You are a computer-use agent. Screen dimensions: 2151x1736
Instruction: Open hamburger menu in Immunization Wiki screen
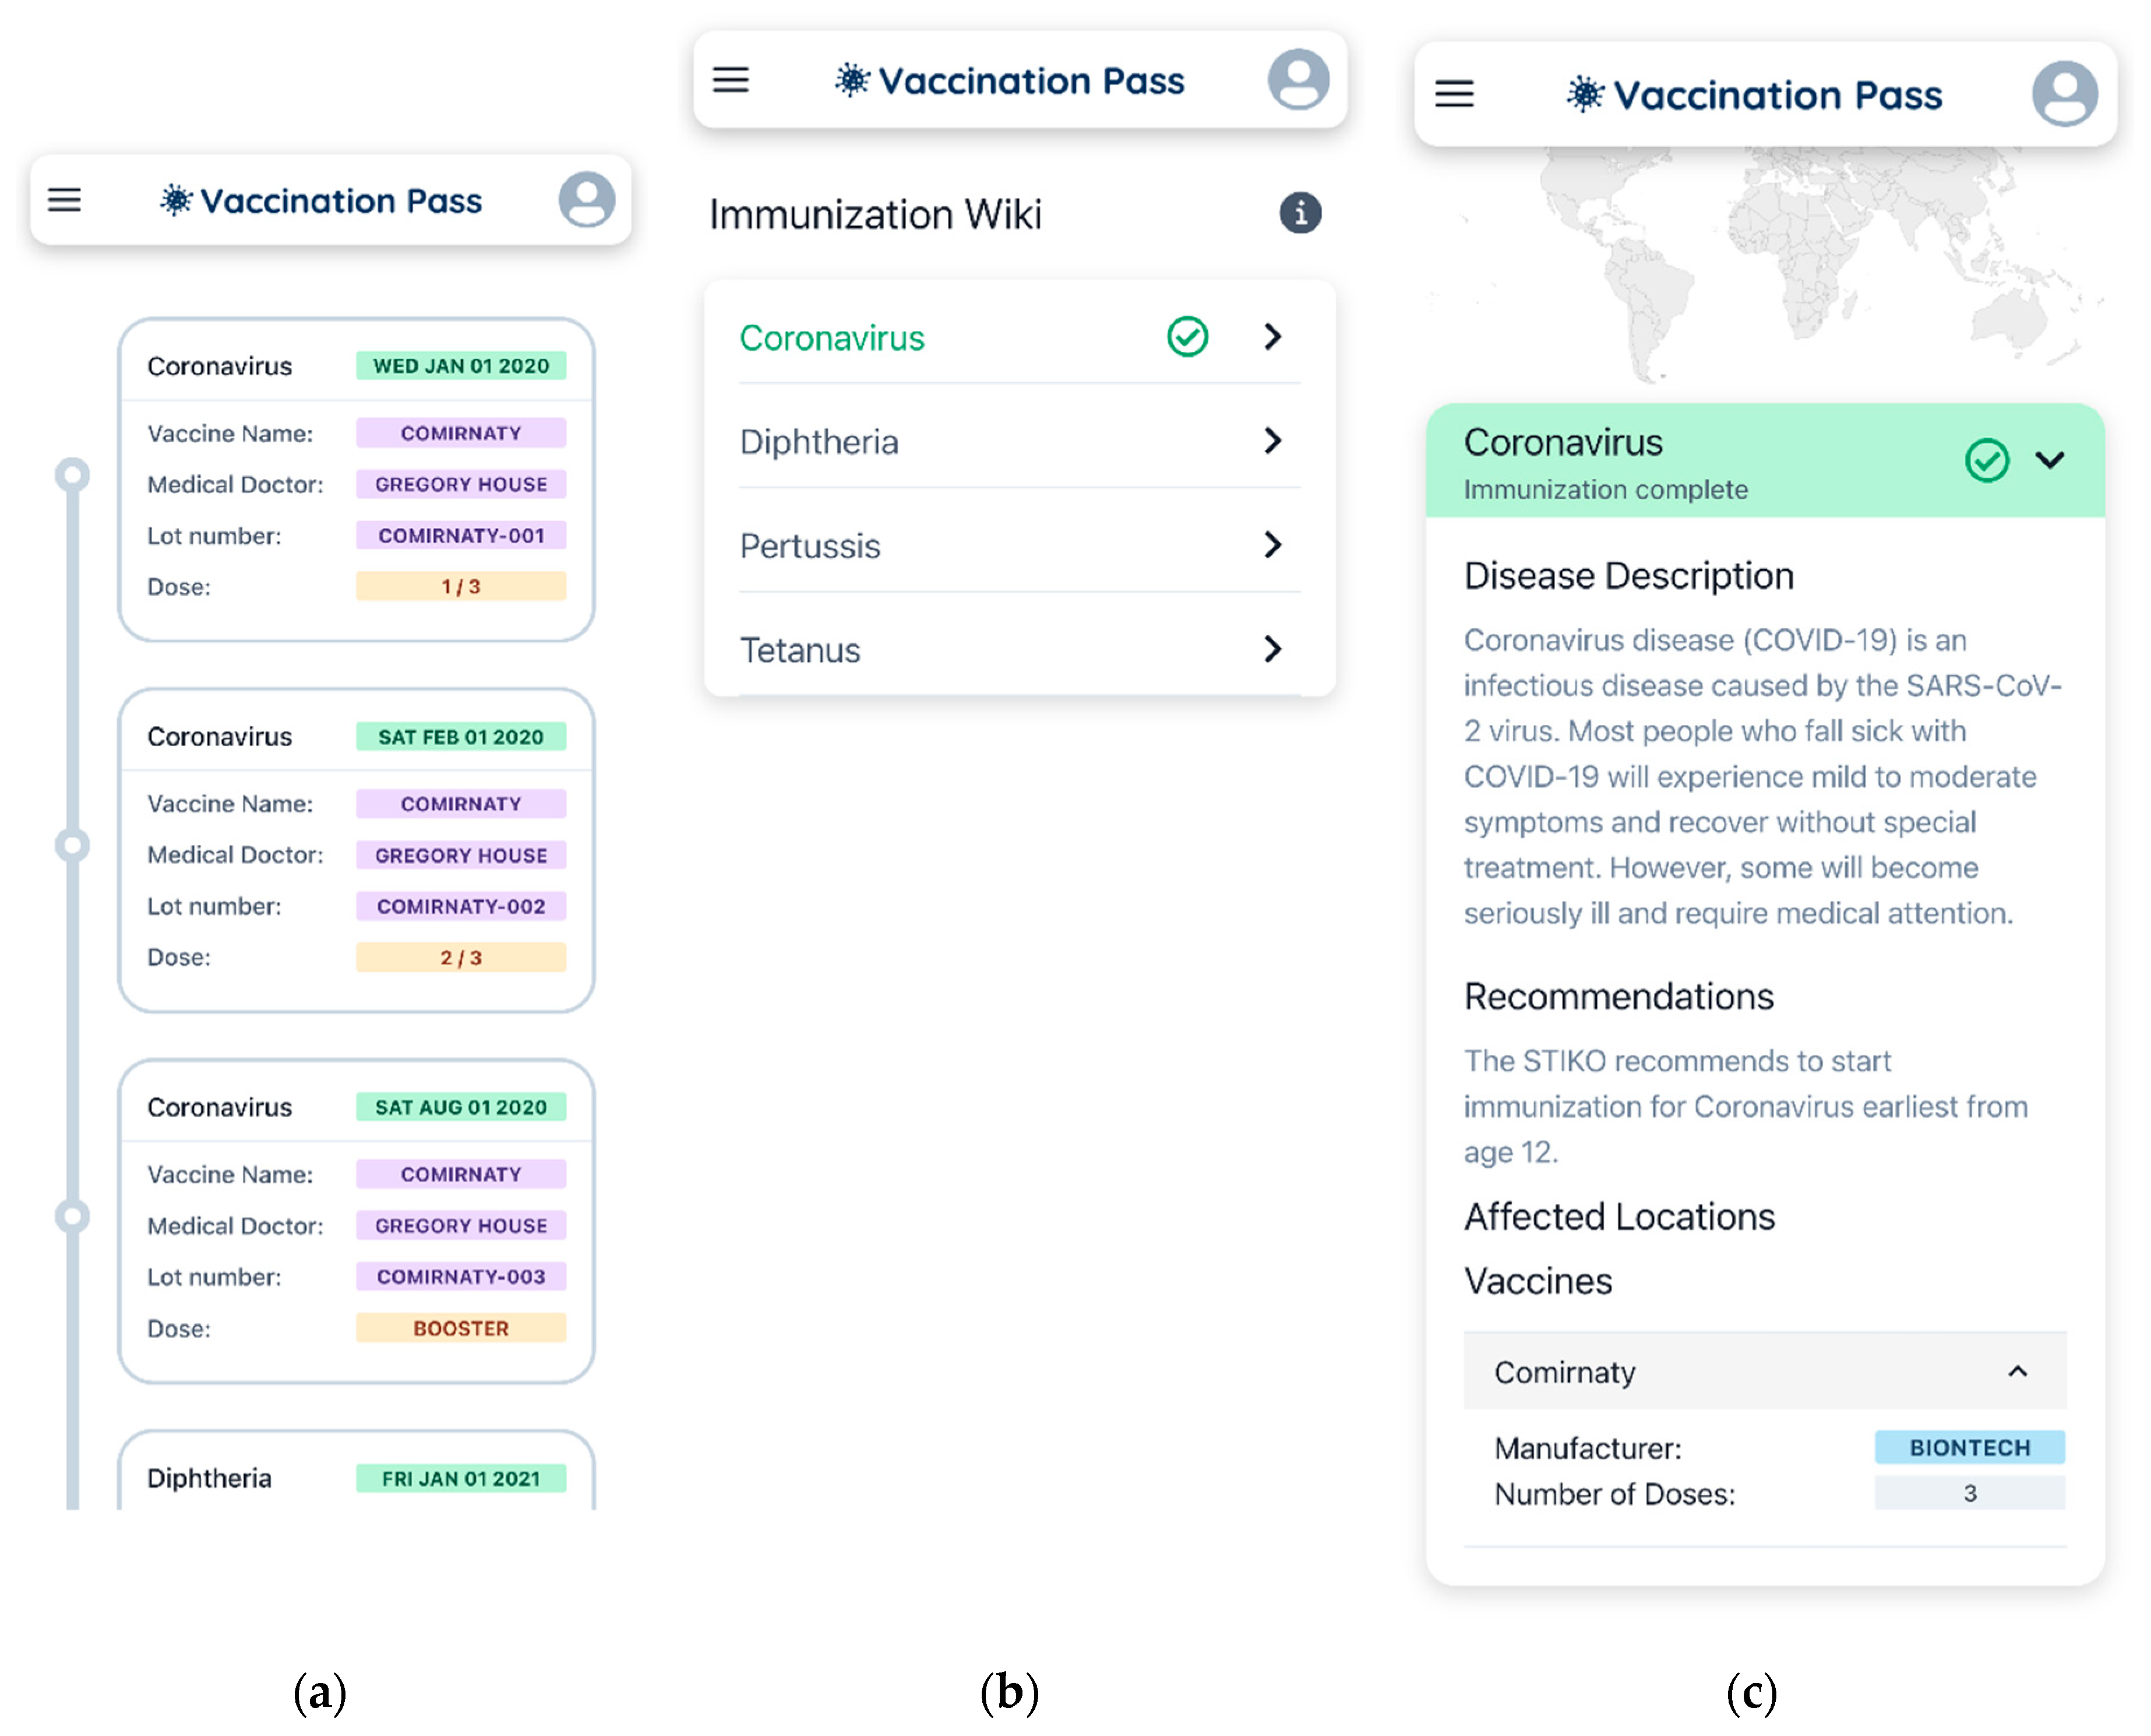[x=731, y=80]
